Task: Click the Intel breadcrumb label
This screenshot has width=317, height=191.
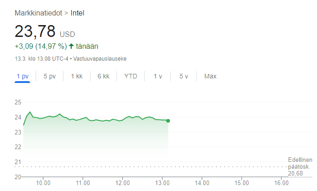Action: point(77,13)
